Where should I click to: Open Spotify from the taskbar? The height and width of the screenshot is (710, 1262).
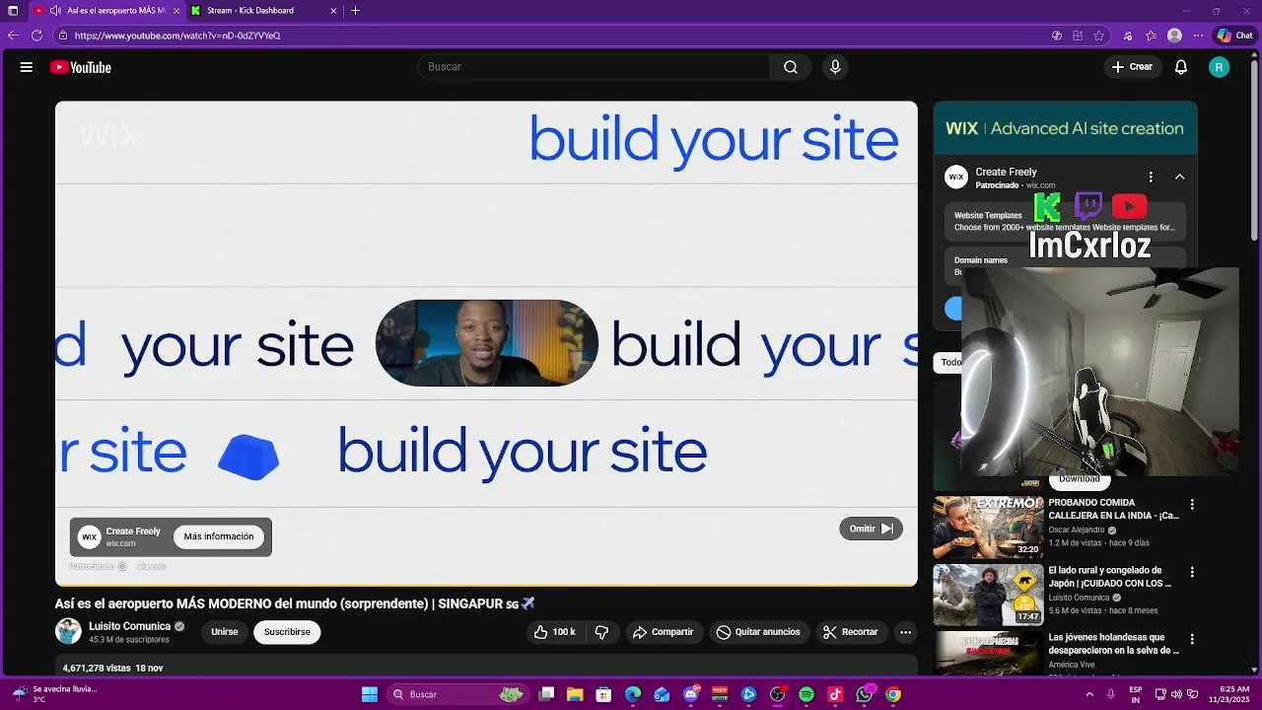tap(806, 694)
